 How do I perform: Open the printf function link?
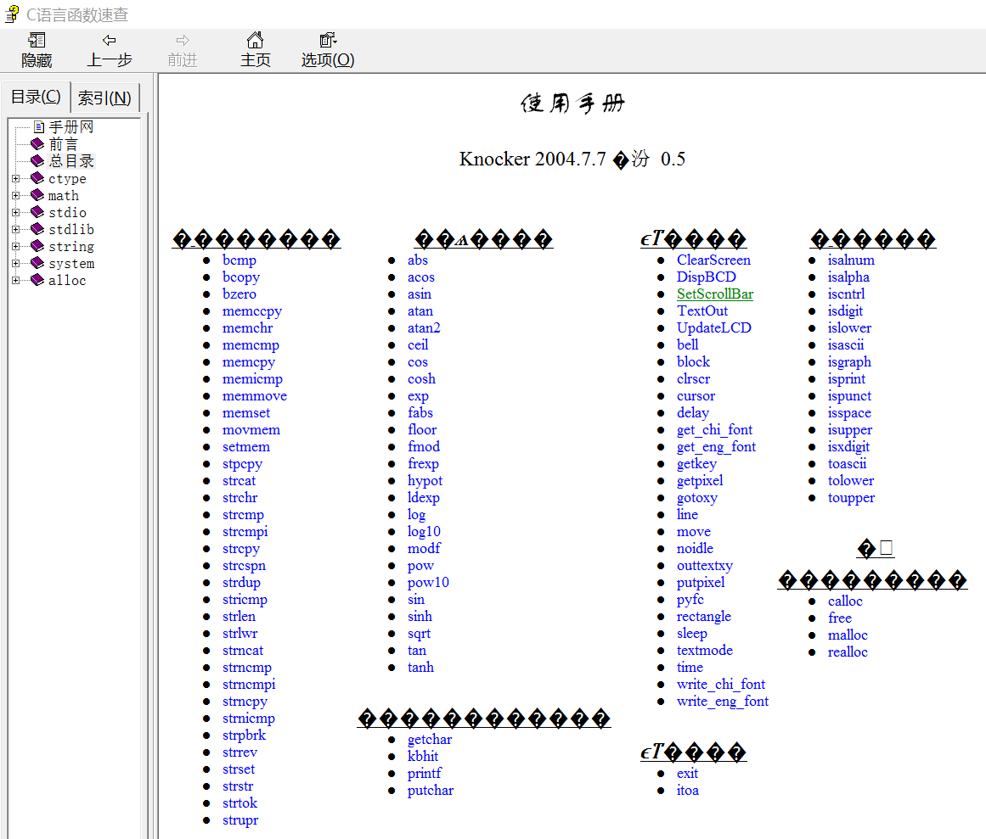tap(425, 773)
